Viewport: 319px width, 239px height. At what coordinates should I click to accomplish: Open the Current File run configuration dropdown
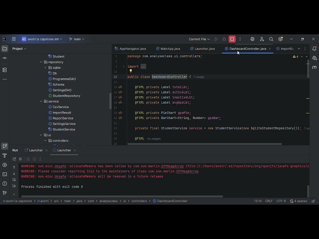199,39
